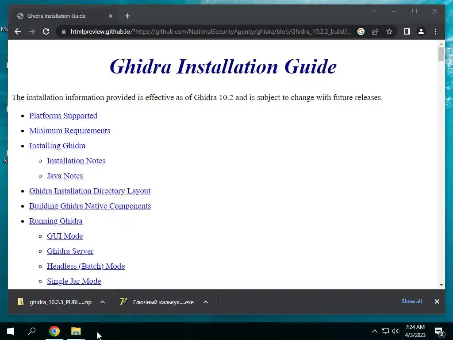The image size is (453, 340).
Task: Open the volume control tray icon
Action: [395, 331]
